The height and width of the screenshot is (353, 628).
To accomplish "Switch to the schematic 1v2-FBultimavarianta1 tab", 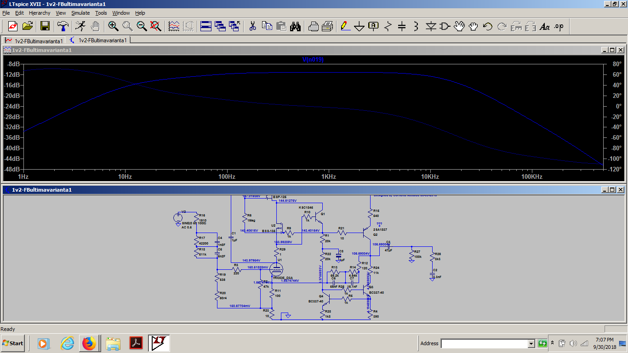I will (x=98, y=40).
